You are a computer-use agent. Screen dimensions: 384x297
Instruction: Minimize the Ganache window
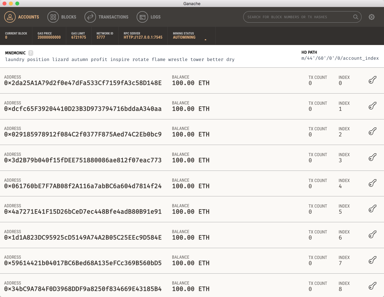pos(11,4)
